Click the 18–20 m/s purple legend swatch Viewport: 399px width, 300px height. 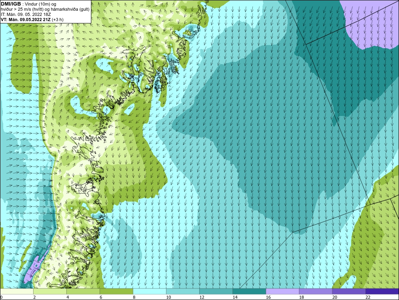pos(316,291)
